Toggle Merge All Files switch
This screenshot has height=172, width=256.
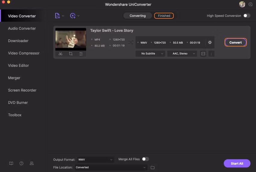145,159
